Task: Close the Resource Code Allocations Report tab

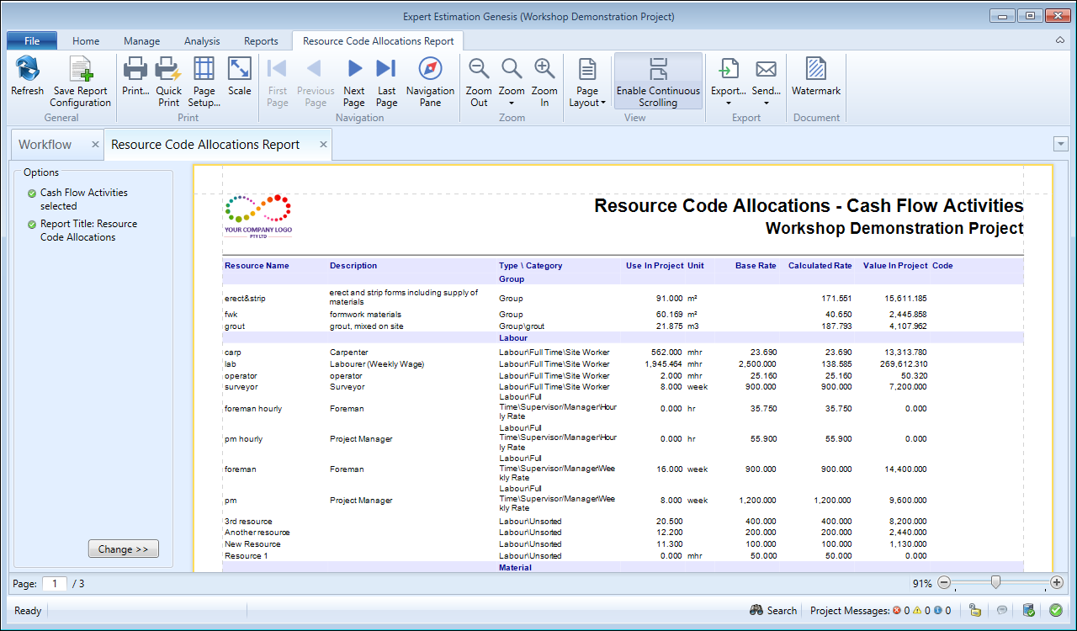Action: point(323,145)
